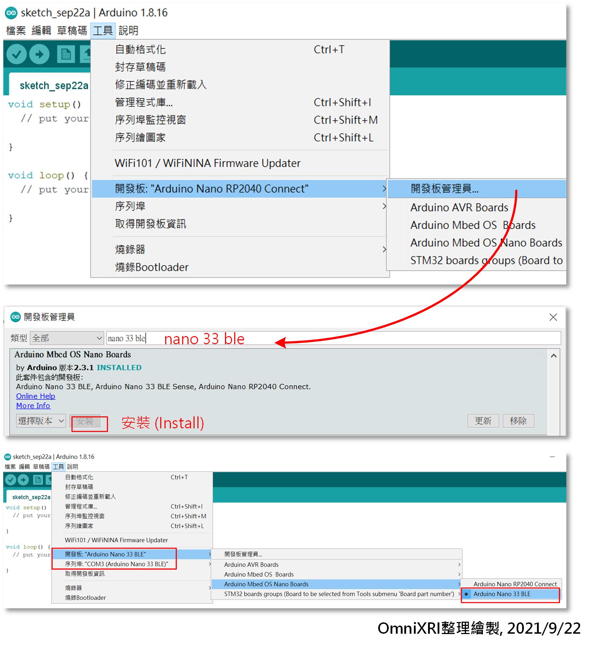
Task: Open the Online Help link
Action: coord(36,396)
